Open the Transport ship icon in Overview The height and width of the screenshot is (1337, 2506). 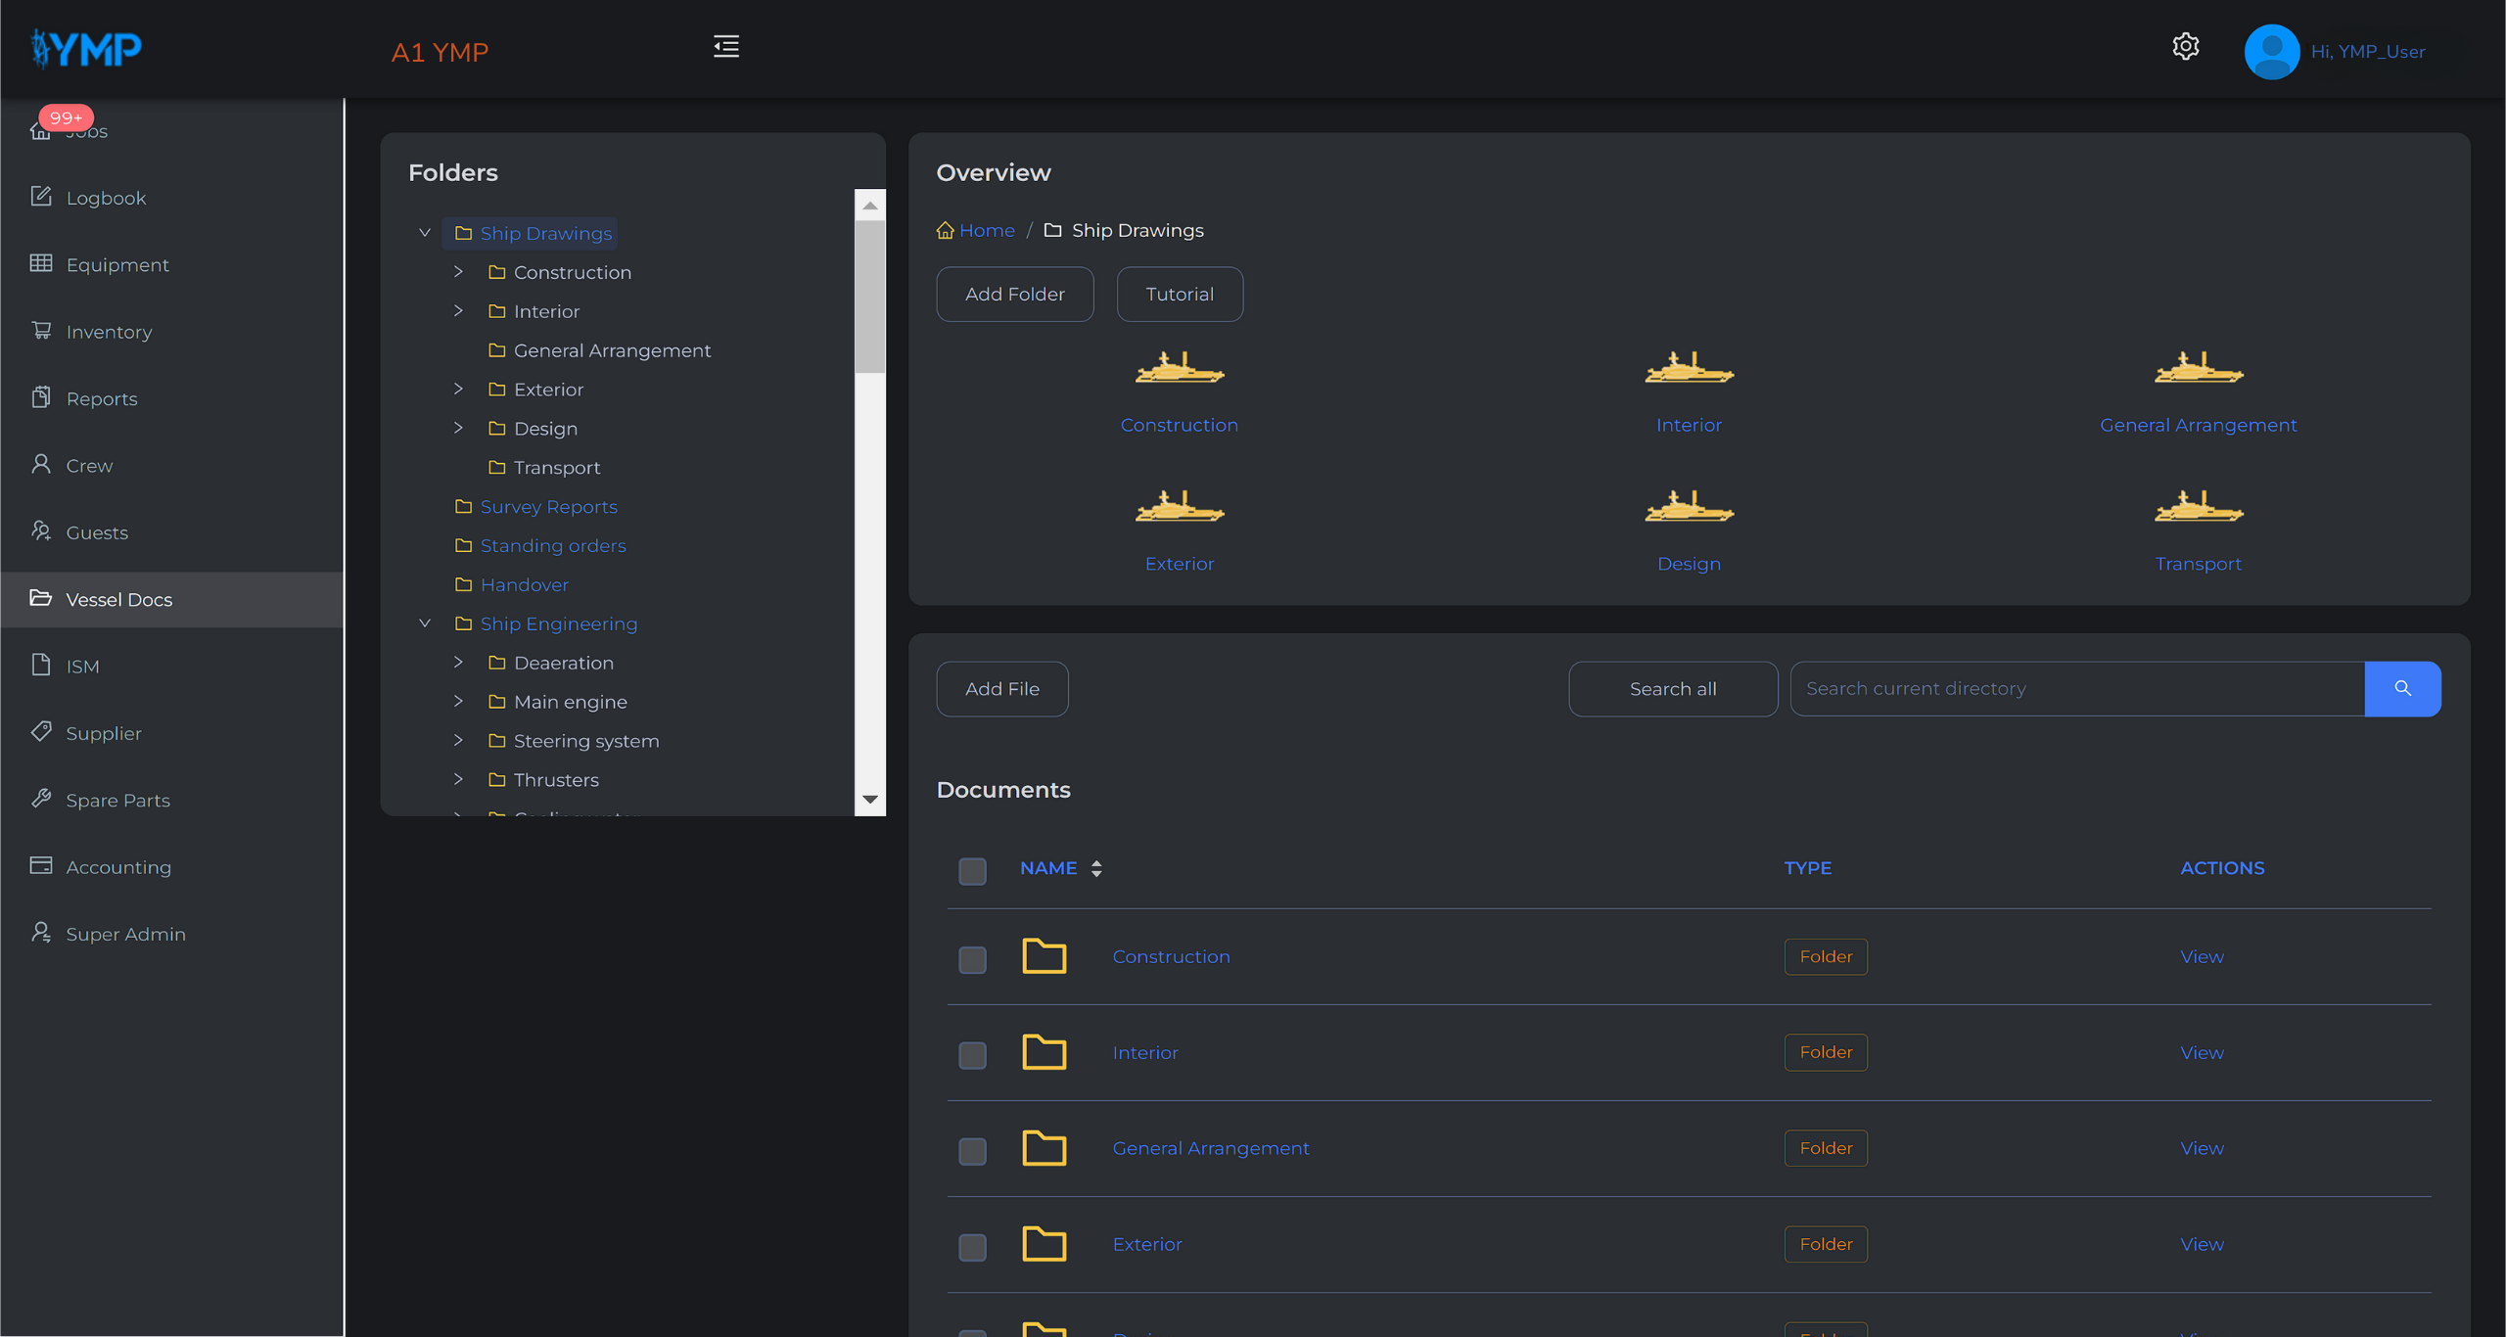(2198, 509)
